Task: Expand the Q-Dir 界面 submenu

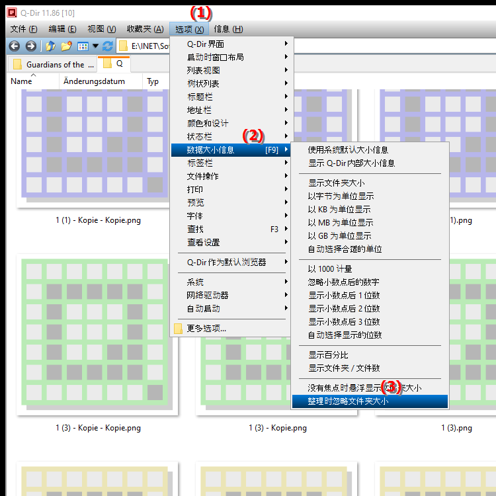Action: [x=231, y=44]
